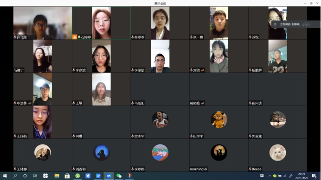Click muted mic icon in speaking-now bar

point(275,25)
